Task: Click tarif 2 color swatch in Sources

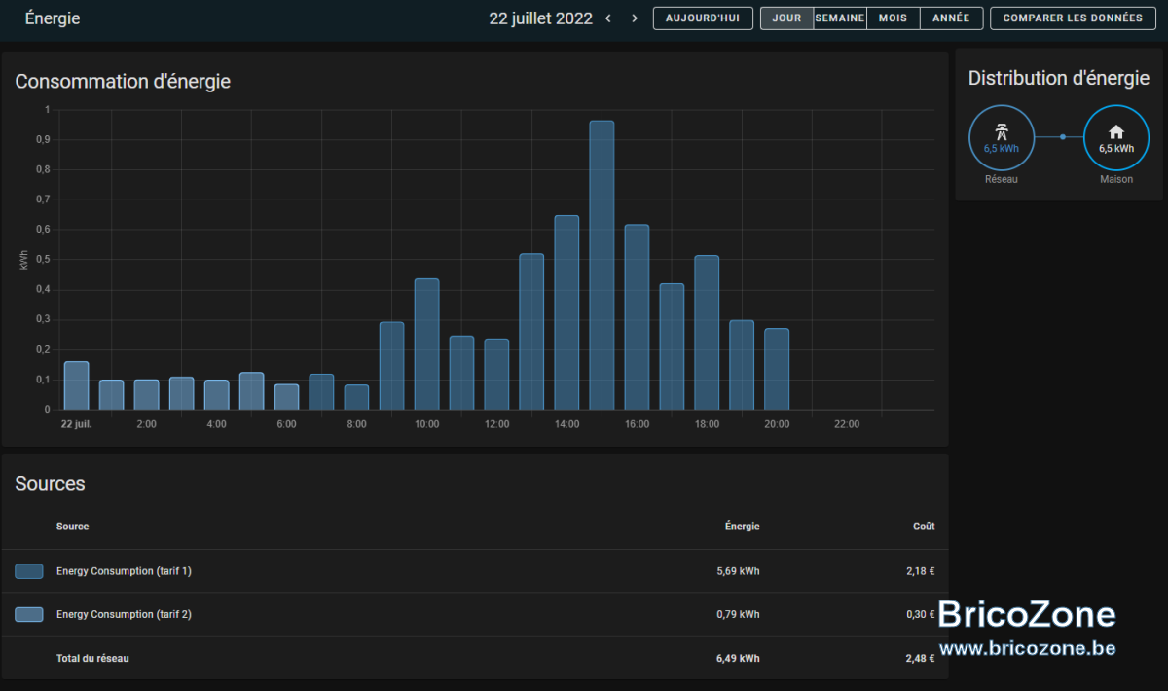Action: pyautogui.click(x=29, y=614)
